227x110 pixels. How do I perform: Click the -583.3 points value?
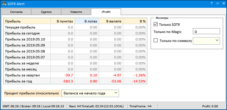[x=68, y=82]
